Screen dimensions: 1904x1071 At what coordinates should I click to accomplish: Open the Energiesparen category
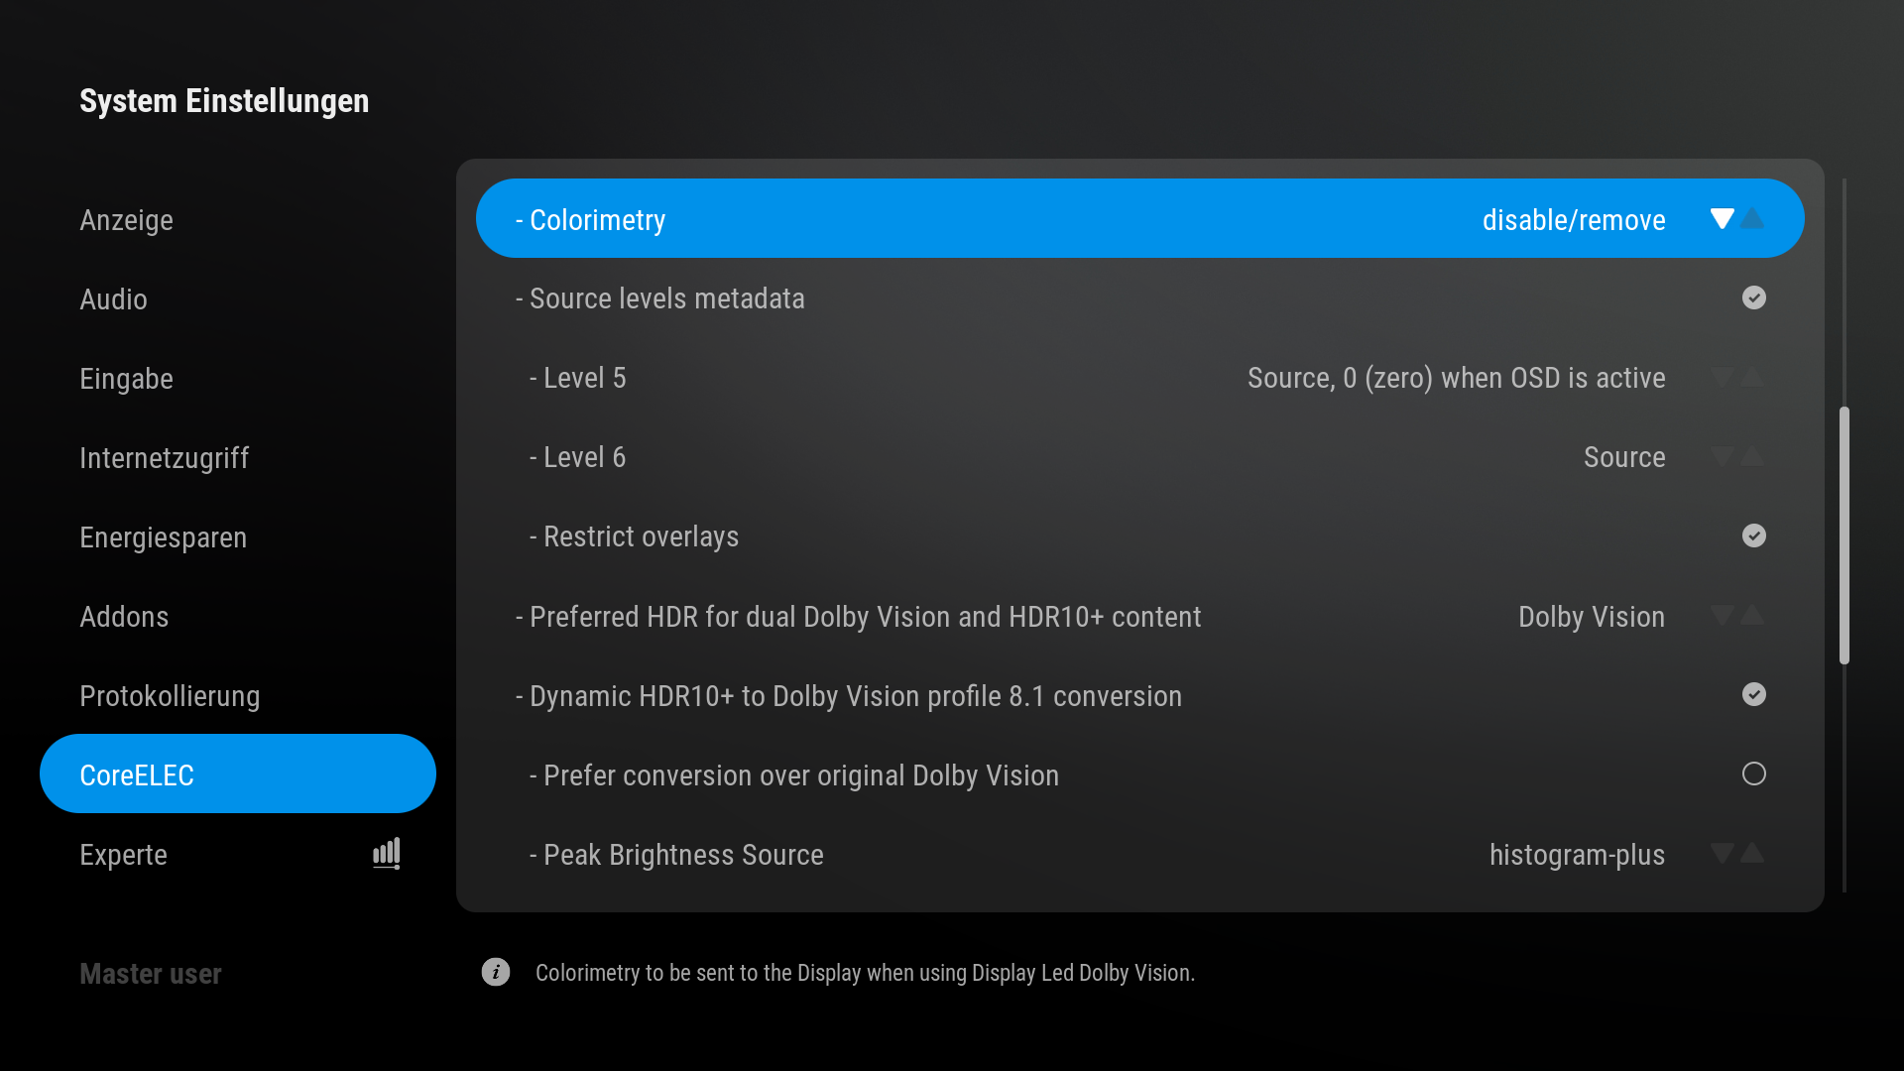[238, 536]
